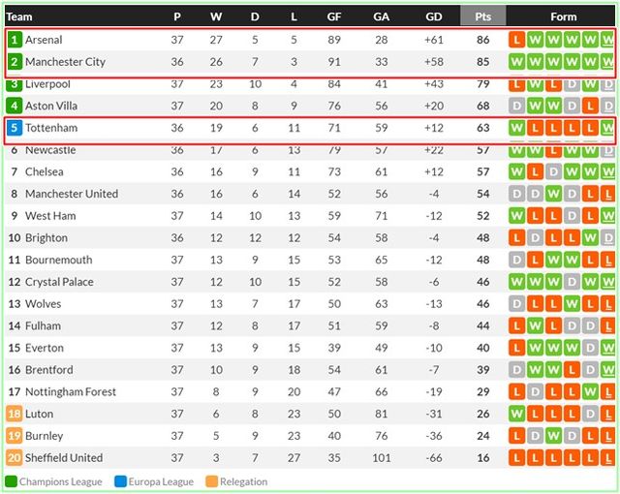Click the green Champions League legend swatch

pos(11,481)
